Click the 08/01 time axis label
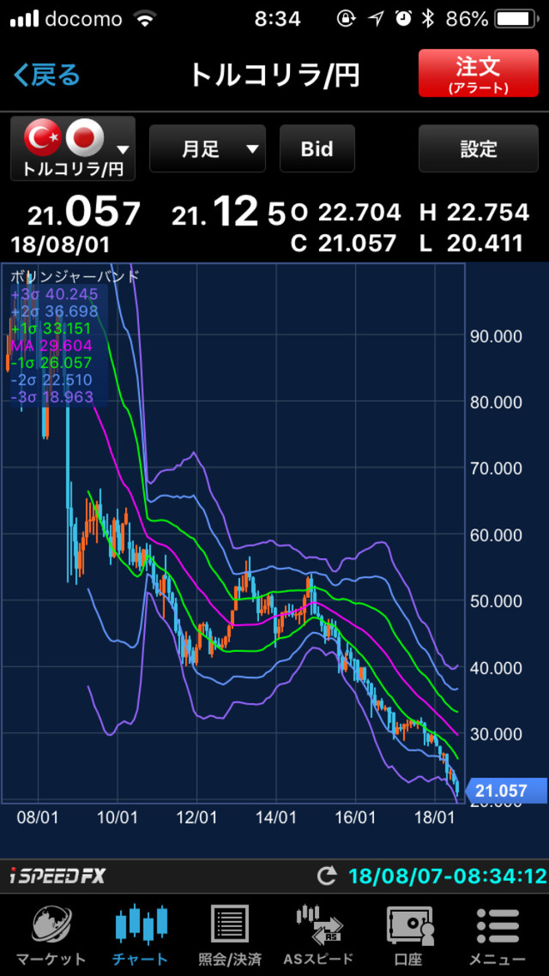This screenshot has height=976, width=549. point(38,816)
